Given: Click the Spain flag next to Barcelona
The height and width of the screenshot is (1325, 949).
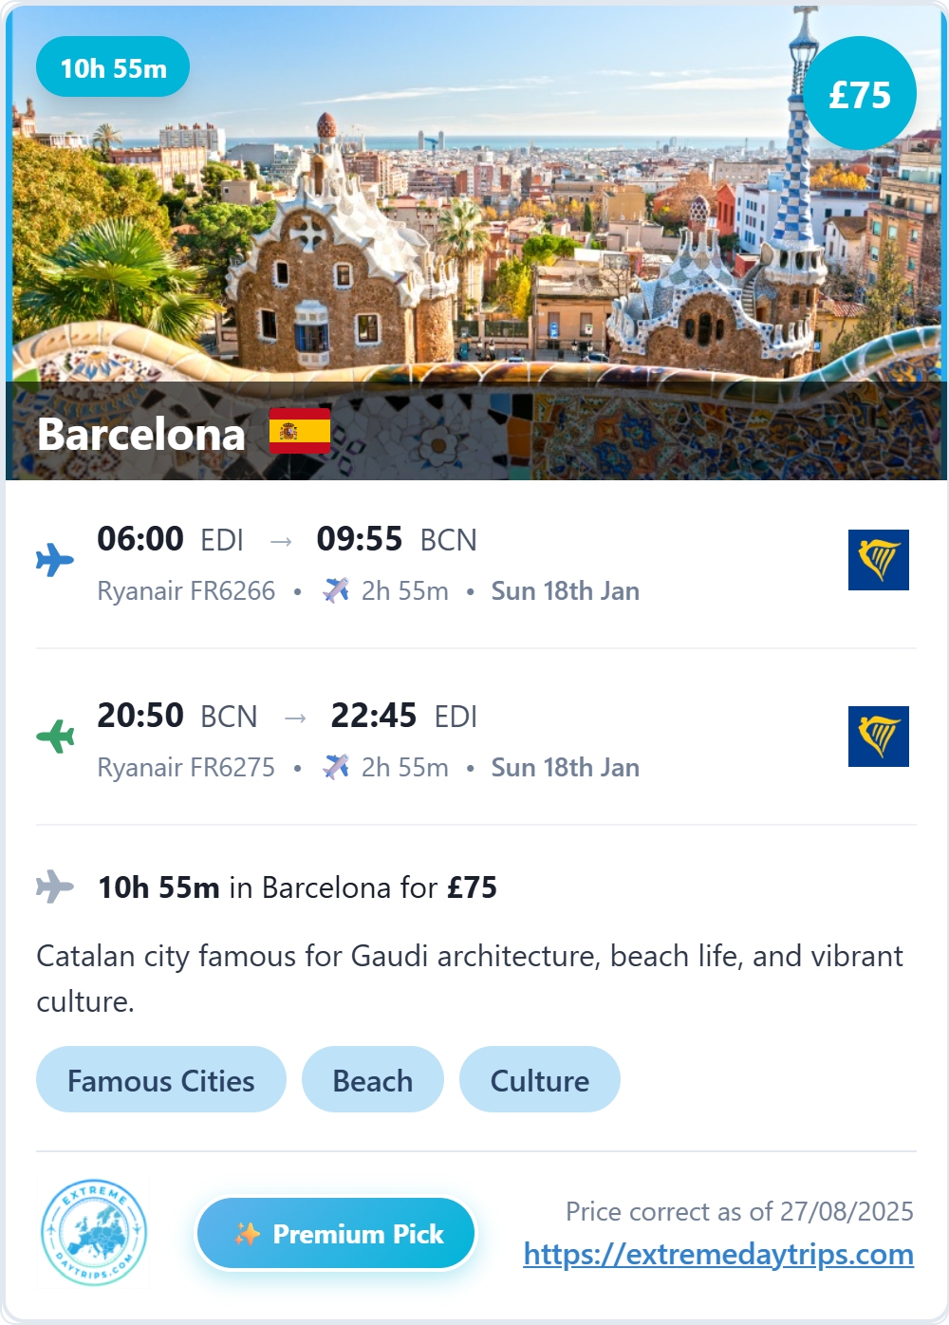Looking at the screenshot, I should pyautogui.click(x=300, y=432).
